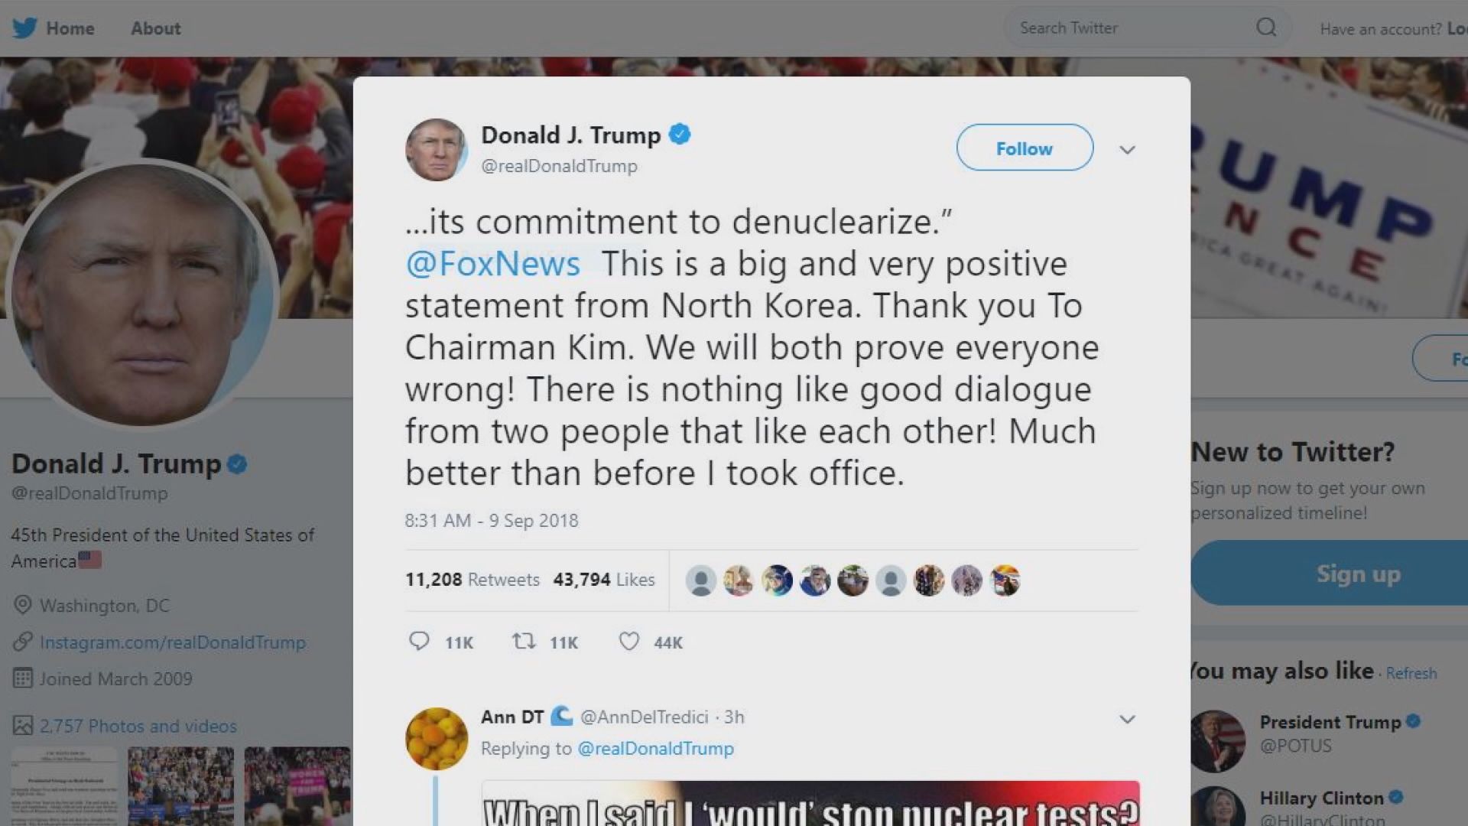The image size is (1468, 826).
Task: Click the Twitter bird logo icon
Action: point(24,28)
